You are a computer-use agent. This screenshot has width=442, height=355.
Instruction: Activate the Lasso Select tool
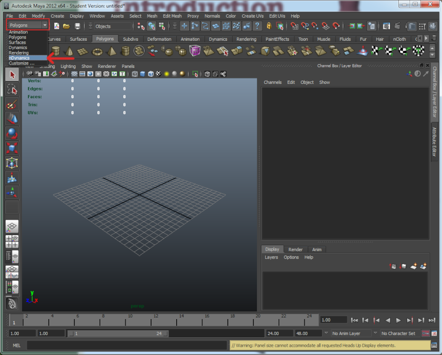point(12,89)
